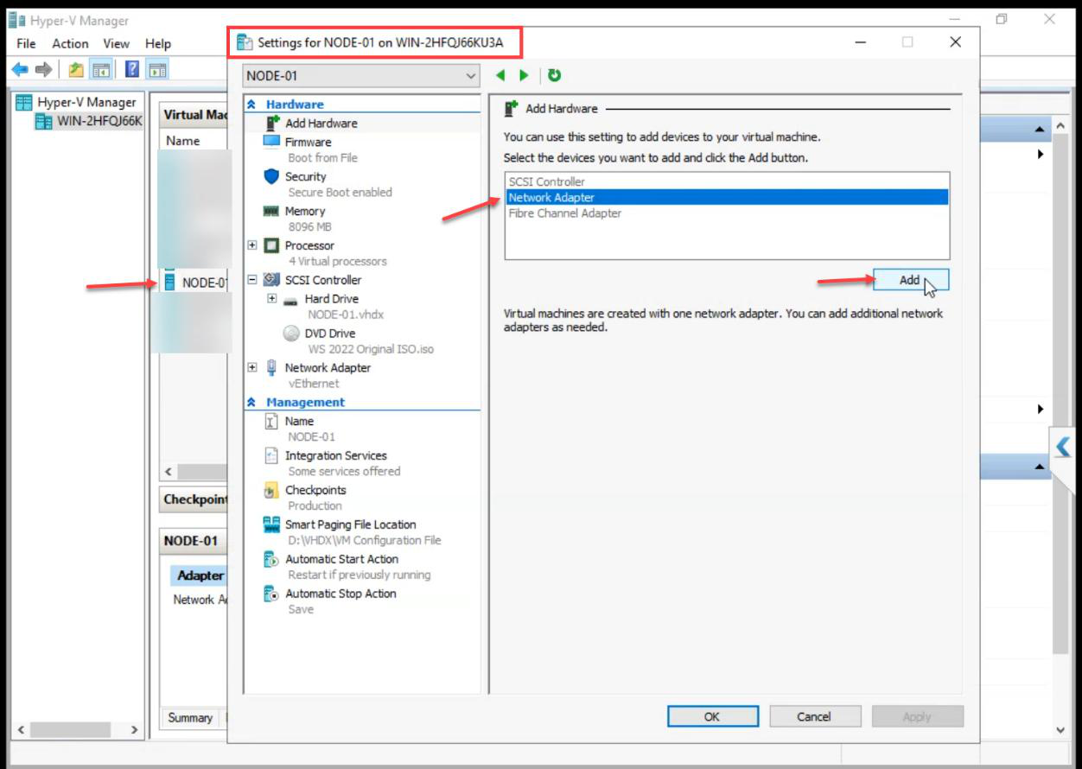Choose Fibre Channel Adapter in the device list

pyautogui.click(x=564, y=213)
